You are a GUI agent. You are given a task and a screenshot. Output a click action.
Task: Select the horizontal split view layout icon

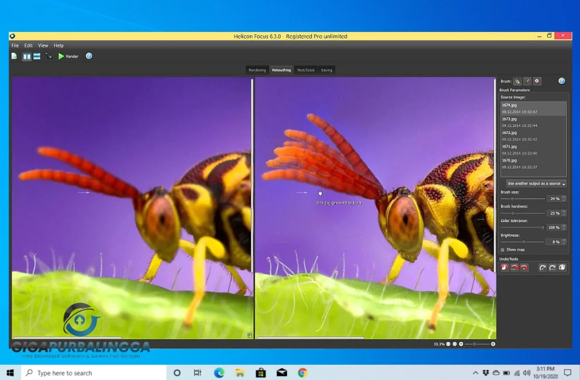[36, 56]
